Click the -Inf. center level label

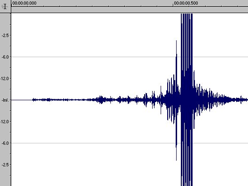[5, 100]
